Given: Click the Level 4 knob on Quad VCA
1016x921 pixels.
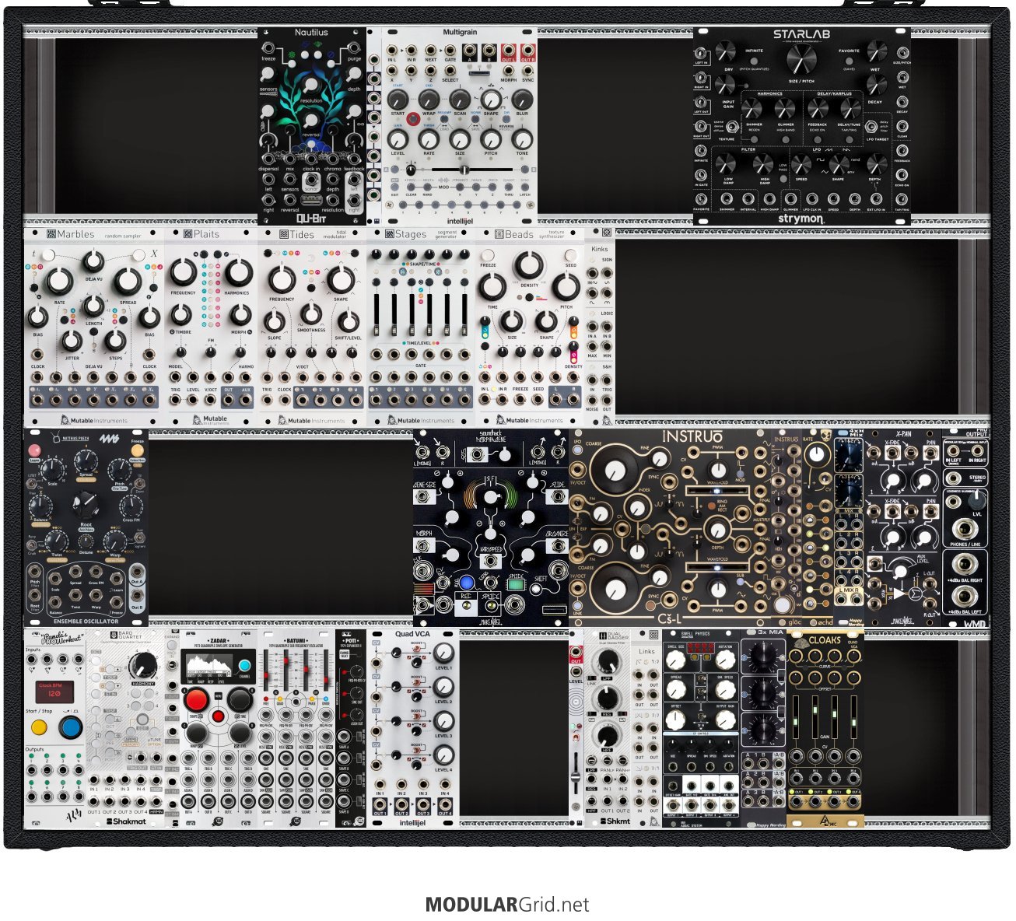Looking at the screenshot, I should (x=443, y=755).
